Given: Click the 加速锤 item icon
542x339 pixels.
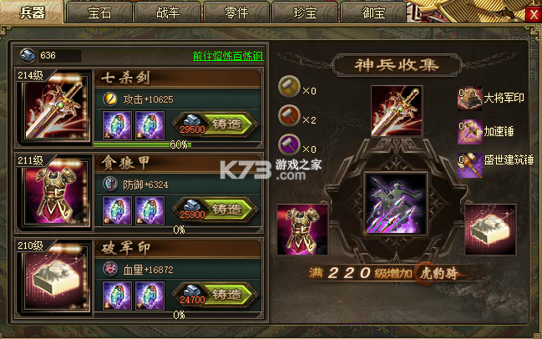Looking at the screenshot, I should click(x=469, y=132).
